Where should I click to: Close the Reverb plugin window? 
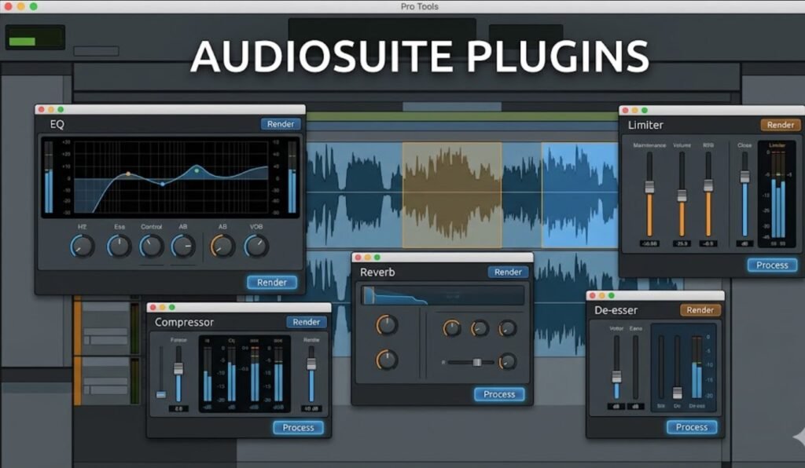coord(358,258)
